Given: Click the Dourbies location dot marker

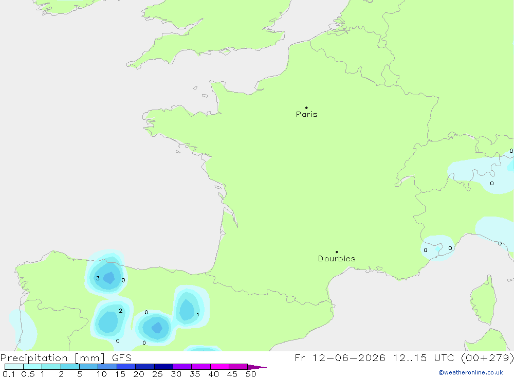Looking at the screenshot, I should [x=337, y=252].
